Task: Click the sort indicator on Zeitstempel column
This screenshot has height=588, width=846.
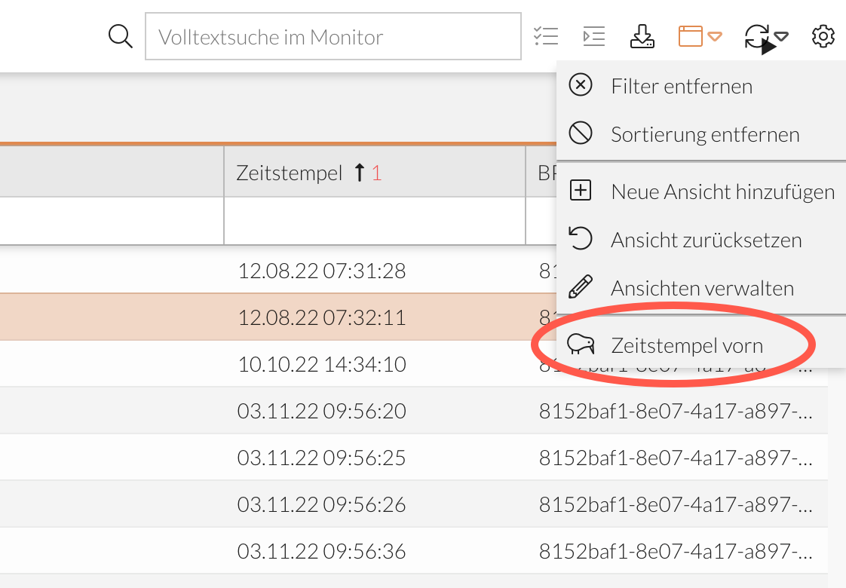Action: pyautogui.click(x=366, y=172)
